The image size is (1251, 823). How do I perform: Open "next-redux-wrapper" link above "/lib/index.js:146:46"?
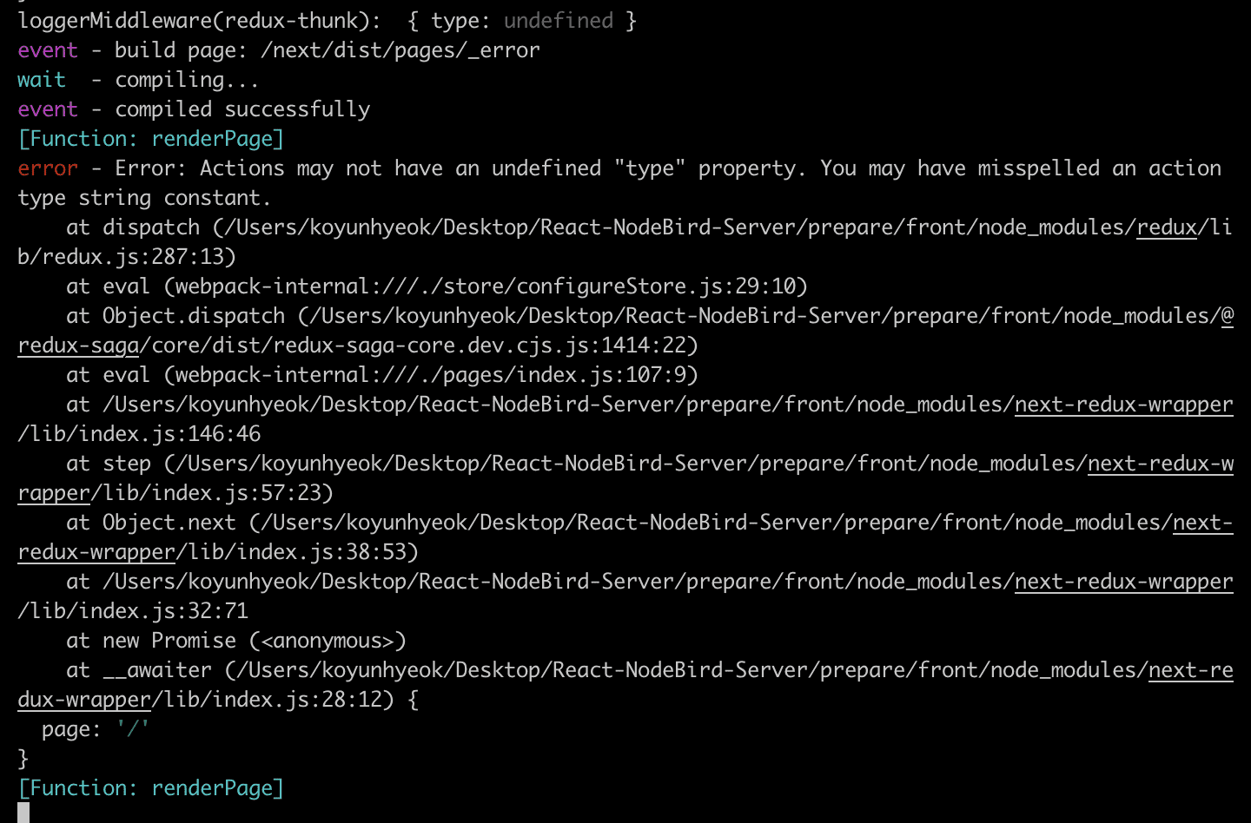coord(1123,405)
